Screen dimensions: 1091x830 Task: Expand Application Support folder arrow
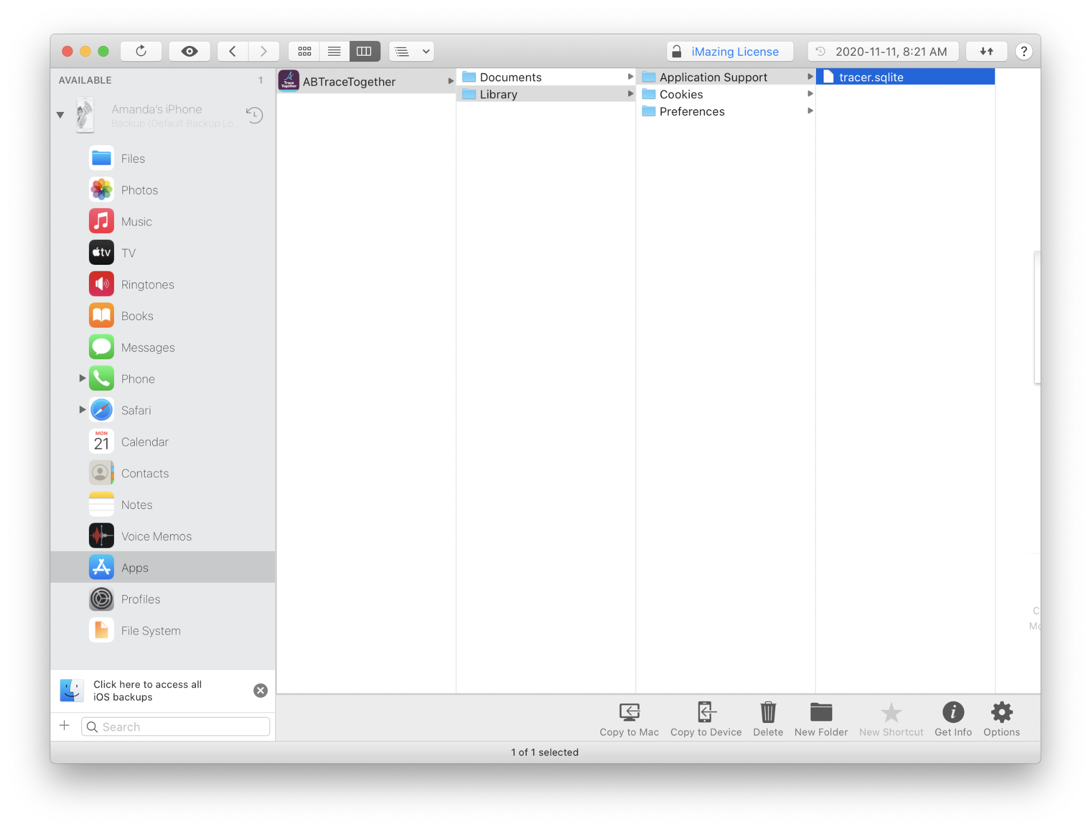click(810, 76)
